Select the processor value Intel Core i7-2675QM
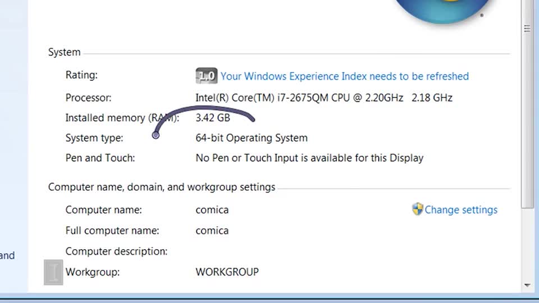 [x=324, y=98]
